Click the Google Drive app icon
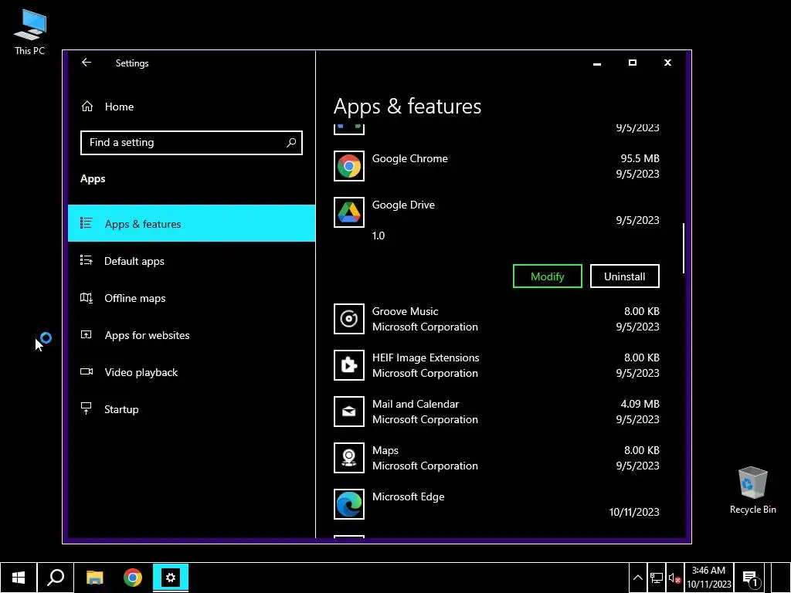Viewport: 791px width, 593px height. click(x=348, y=212)
